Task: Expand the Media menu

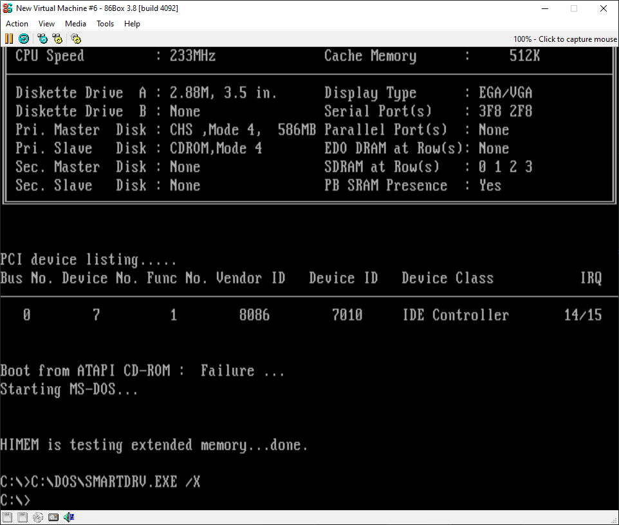Action: [x=75, y=24]
